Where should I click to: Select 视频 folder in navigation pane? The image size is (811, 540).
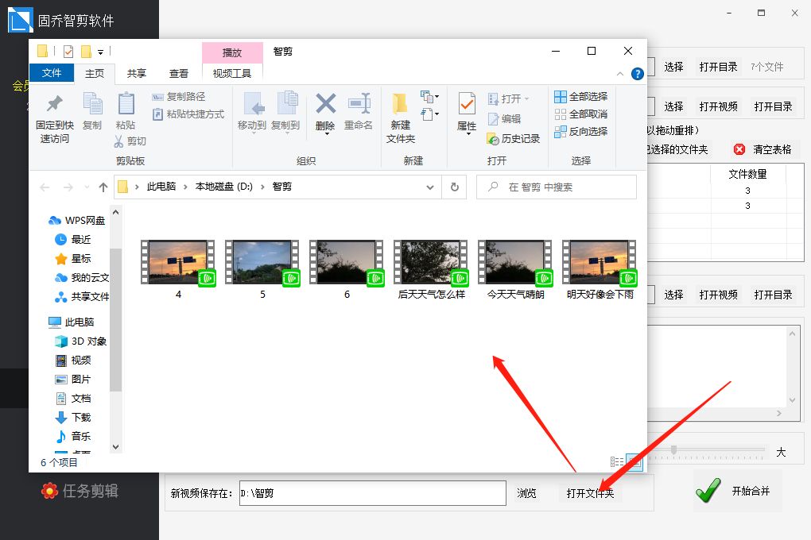click(x=73, y=361)
